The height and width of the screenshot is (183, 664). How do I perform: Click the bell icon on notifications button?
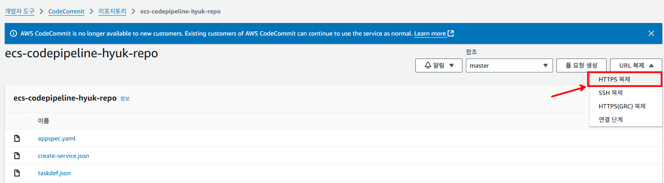(428, 65)
